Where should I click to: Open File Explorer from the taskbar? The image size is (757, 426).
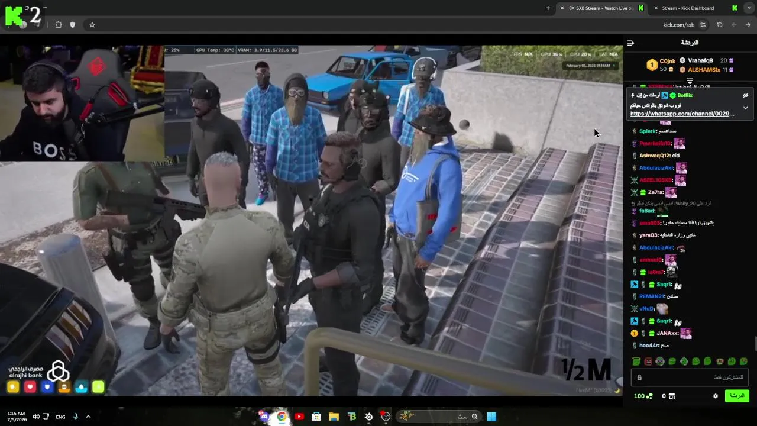click(334, 417)
